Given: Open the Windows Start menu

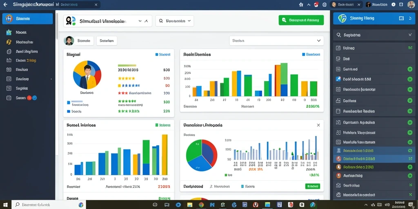Looking at the screenshot, I should click(x=5, y=205).
